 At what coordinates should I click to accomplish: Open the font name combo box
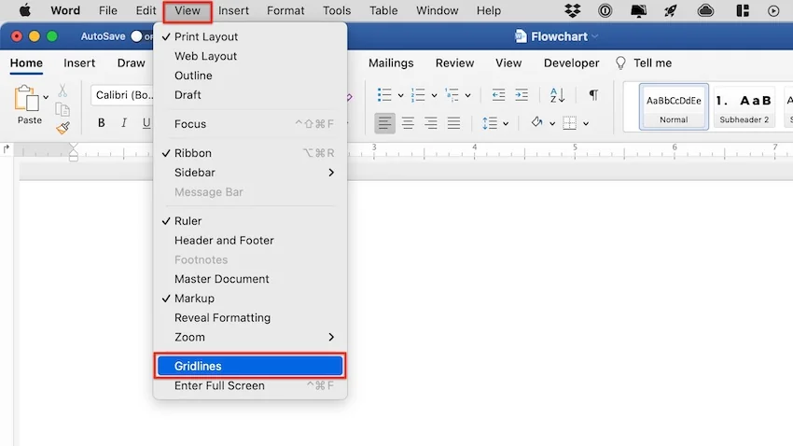(x=123, y=95)
